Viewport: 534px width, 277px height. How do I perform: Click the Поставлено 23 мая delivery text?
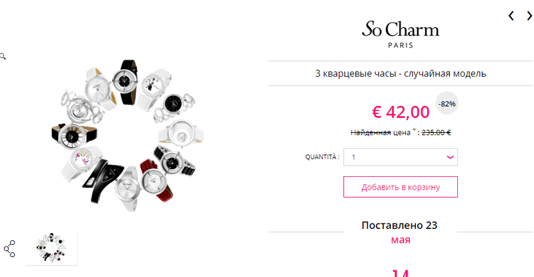pyautogui.click(x=400, y=232)
